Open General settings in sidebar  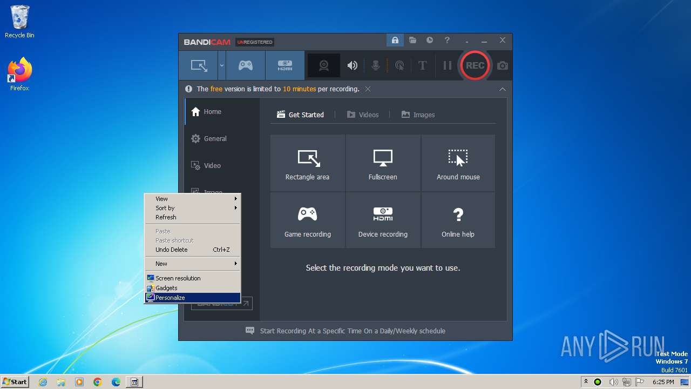coord(222,139)
